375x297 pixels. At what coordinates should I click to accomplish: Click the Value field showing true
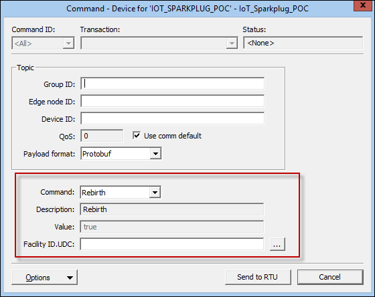(x=172, y=227)
